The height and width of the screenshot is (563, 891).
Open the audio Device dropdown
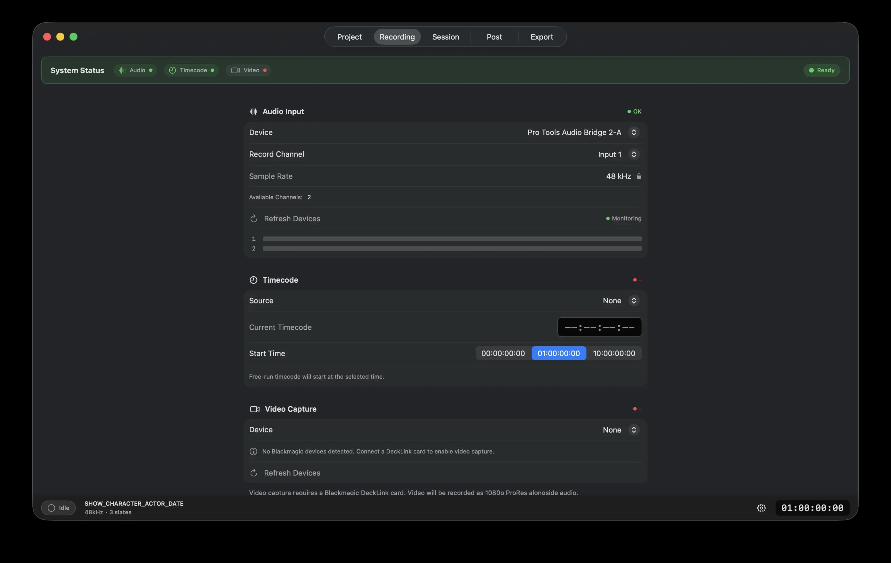tap(634, 132)
